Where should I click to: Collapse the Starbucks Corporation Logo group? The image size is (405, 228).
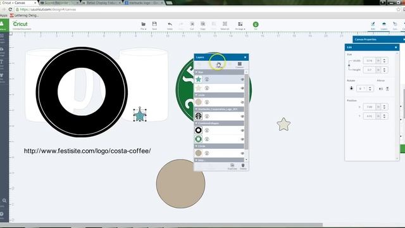pos(196,109)
